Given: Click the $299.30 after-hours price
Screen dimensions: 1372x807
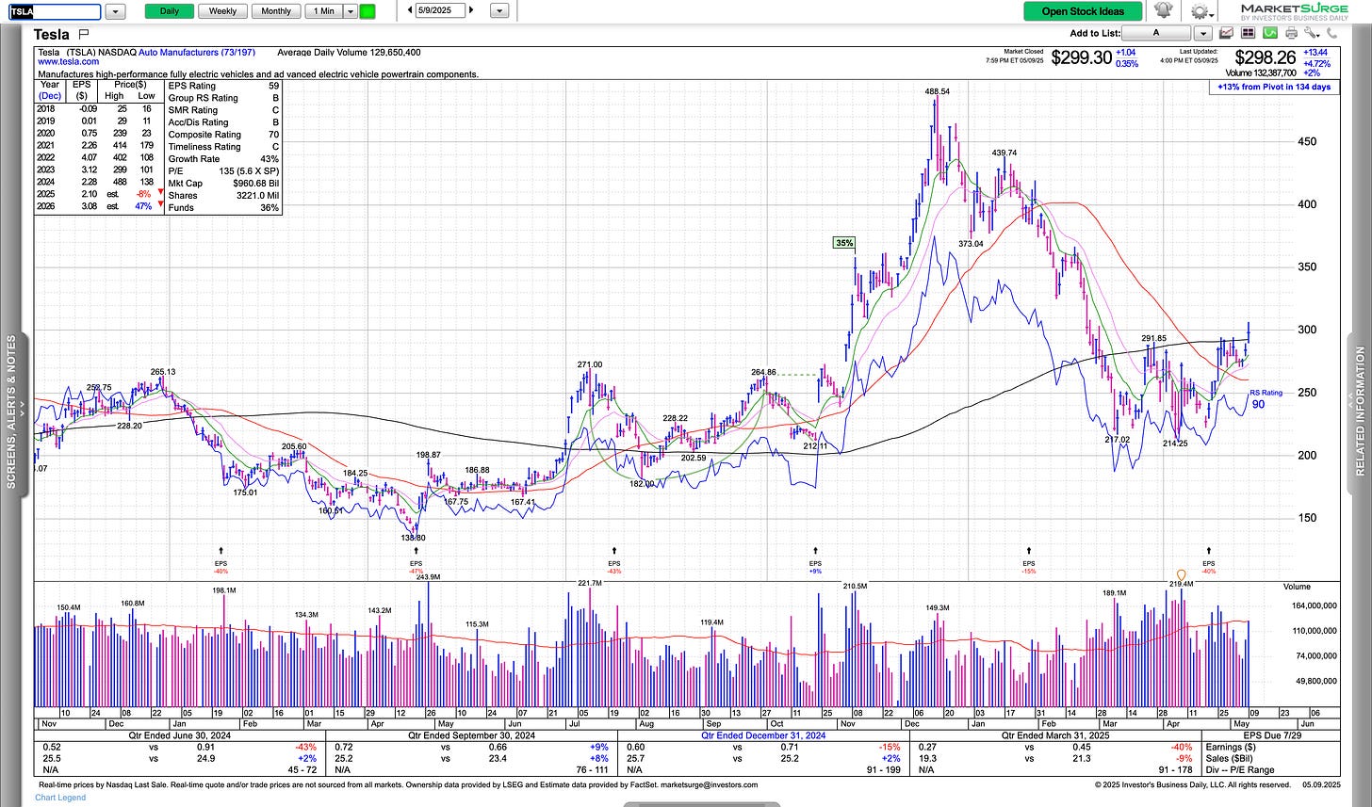Looking at the screenshot, I should [1081, 58].
